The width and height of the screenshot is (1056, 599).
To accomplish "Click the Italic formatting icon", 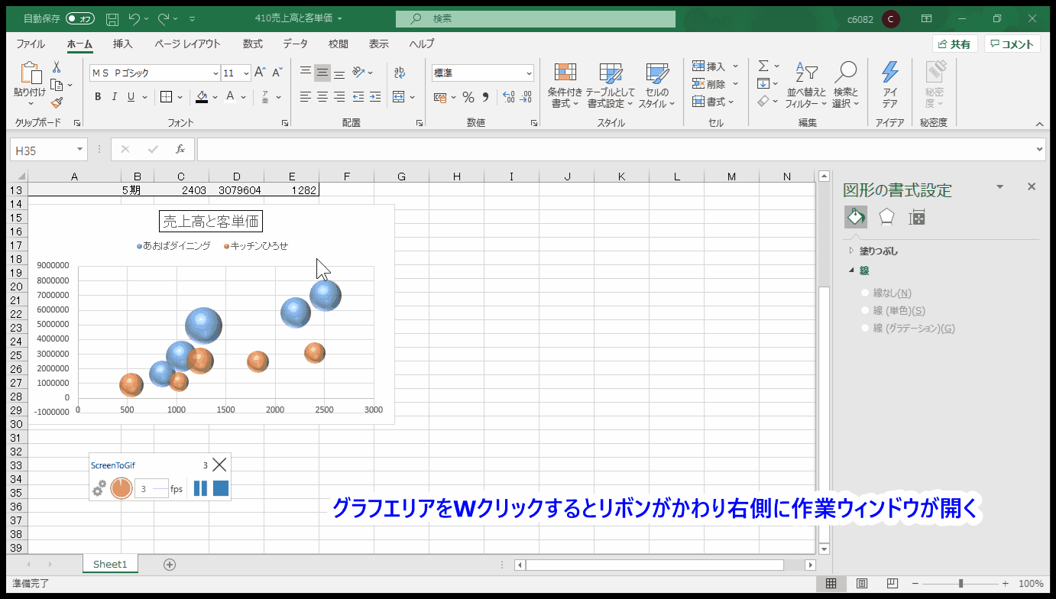I will point(115,97).
